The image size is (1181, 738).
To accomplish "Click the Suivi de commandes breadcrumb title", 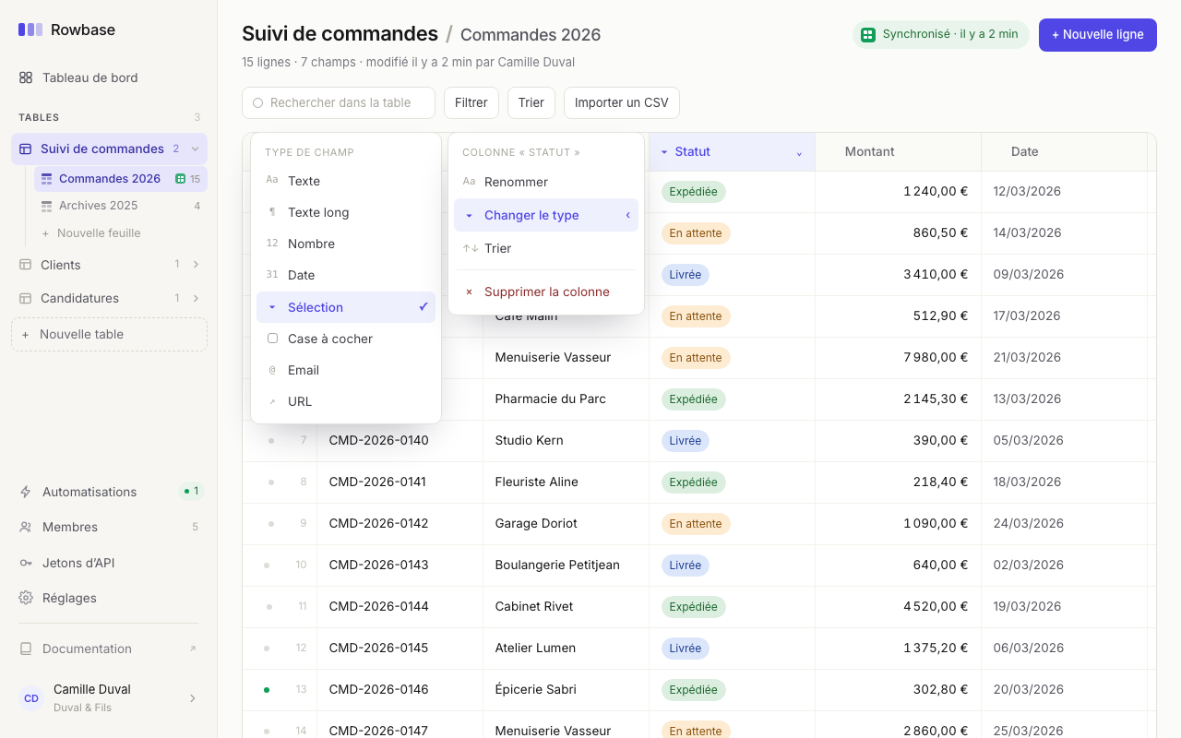I will pos(340,34).
